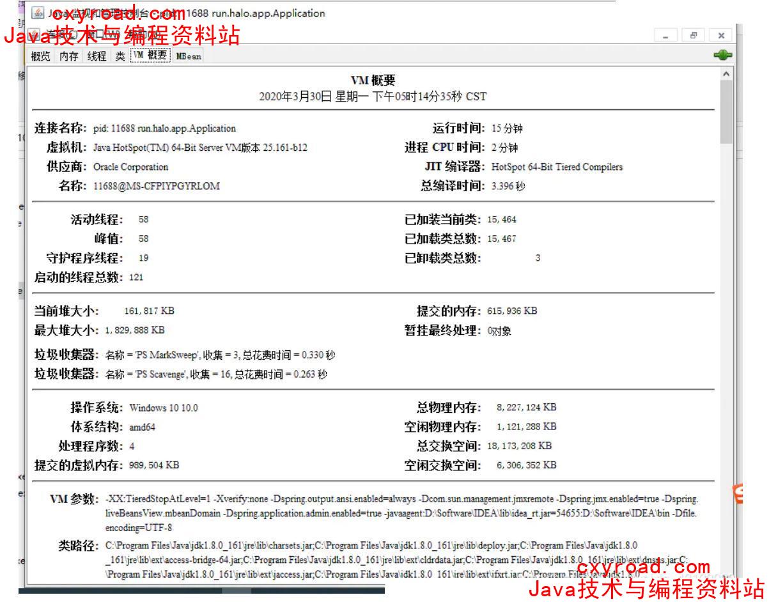Viewport: 769px width, 602px height.
Task: Click the 连接名称 pid value
Action: (x=164, y=128)
